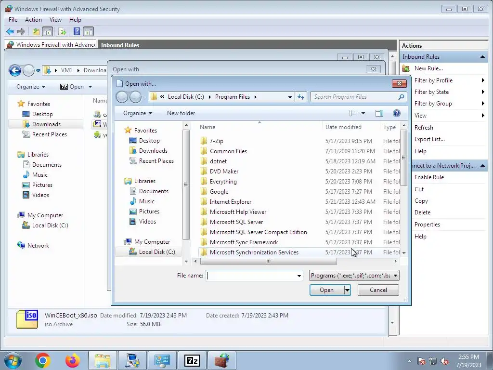
Task: Launch Google Chrome from the taskbar
Action: click(x=43, y=360)
